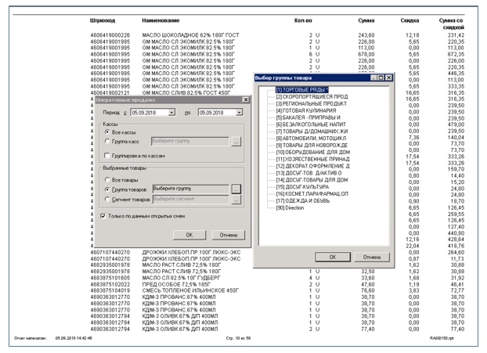
Task: Select [12] ДЕКОРАТ.ОФОРМЛЕНИЕ Д group
Action: (312, 166)
